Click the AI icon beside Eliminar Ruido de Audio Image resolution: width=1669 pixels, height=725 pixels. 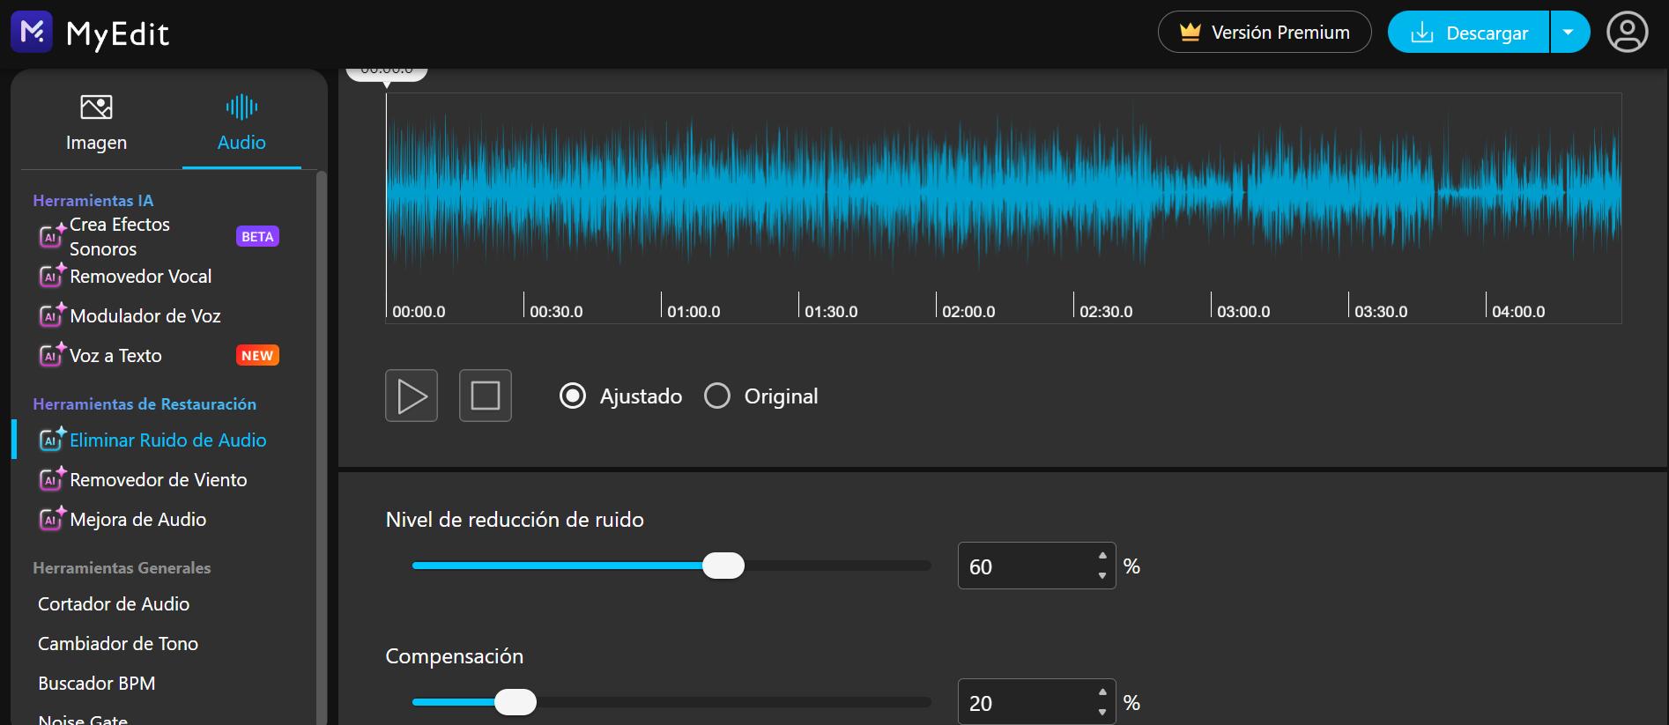52,440
